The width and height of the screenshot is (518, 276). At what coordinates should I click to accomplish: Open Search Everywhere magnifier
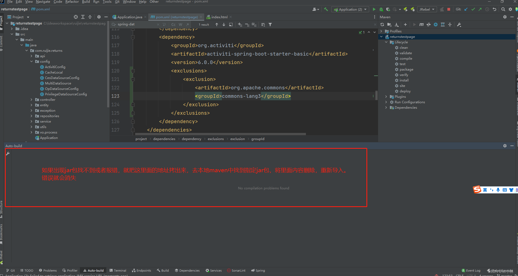pos(503,9)
